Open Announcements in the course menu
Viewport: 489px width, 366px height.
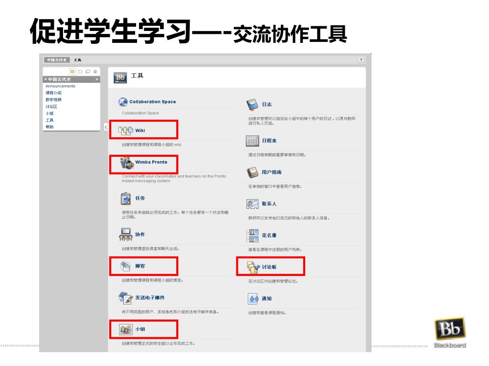click(x=61, y=86)
